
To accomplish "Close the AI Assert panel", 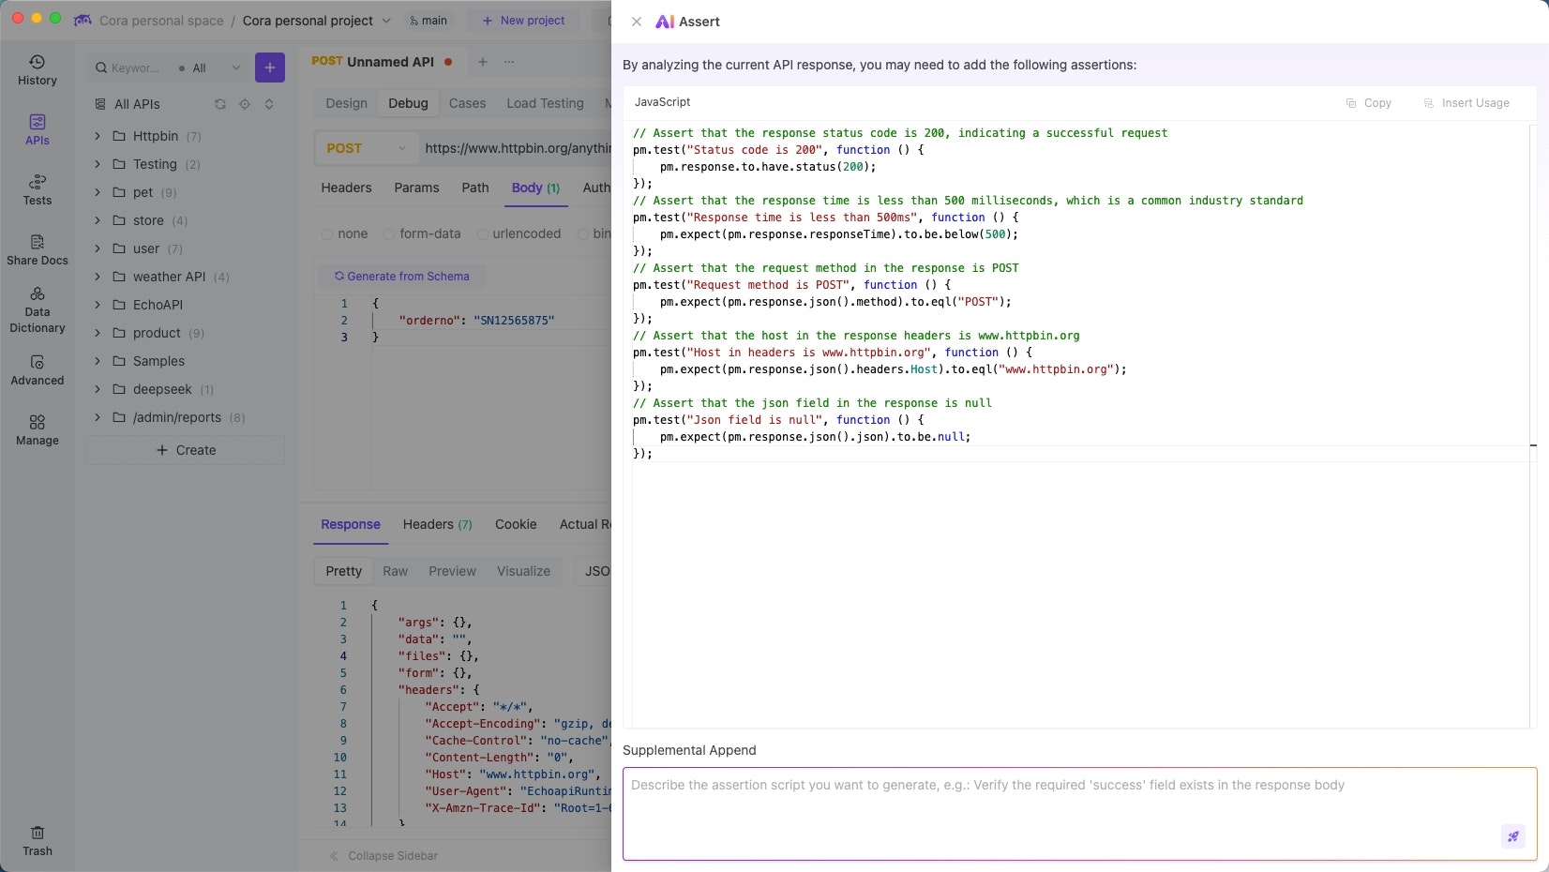I will 637,22.
